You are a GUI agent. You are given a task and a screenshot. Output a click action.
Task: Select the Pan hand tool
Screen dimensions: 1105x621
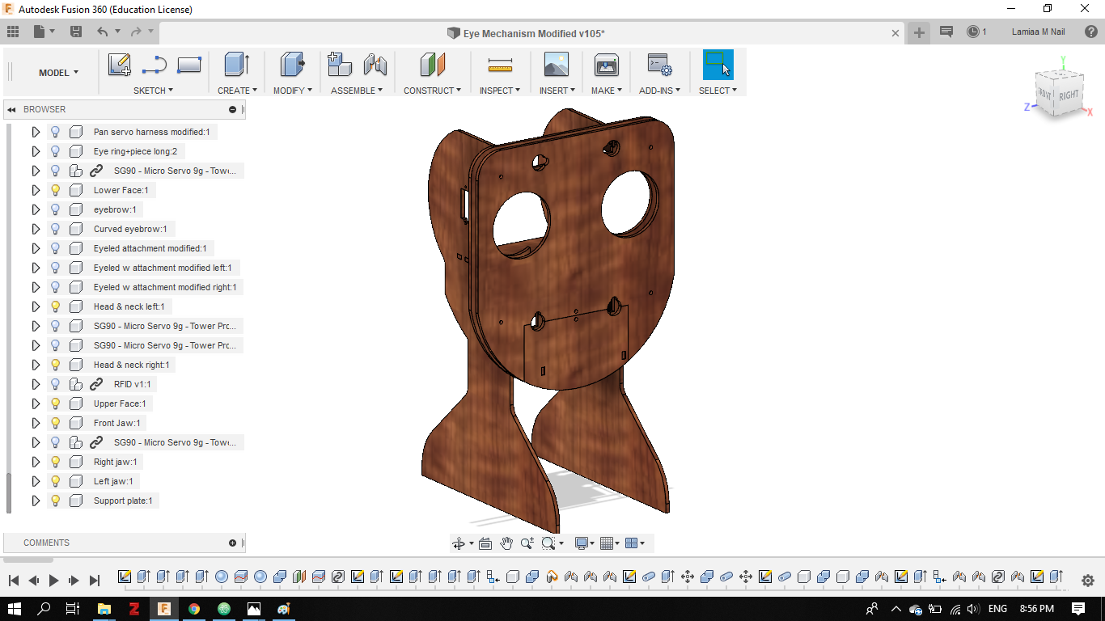[506, 543]
